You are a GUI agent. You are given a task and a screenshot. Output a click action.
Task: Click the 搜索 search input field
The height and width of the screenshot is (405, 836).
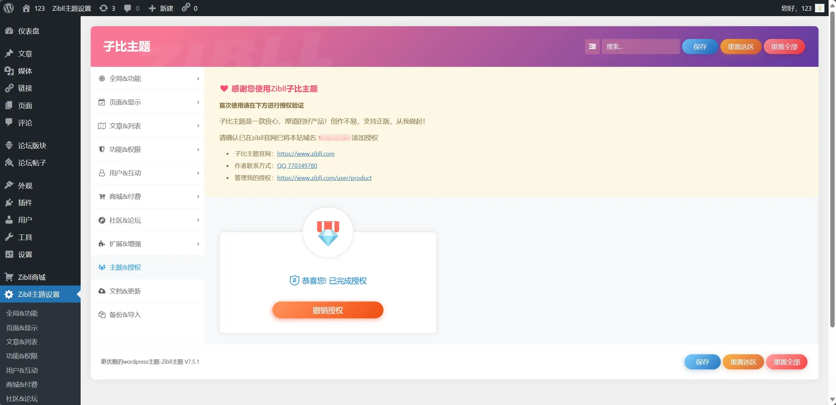[641, 46]
